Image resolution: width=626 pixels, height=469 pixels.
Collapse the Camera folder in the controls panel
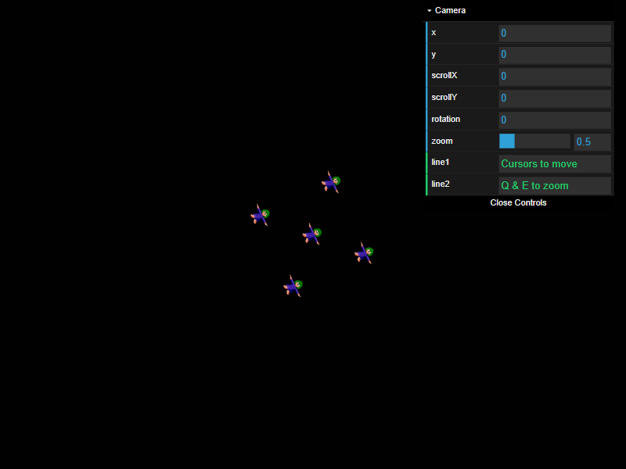450,10
